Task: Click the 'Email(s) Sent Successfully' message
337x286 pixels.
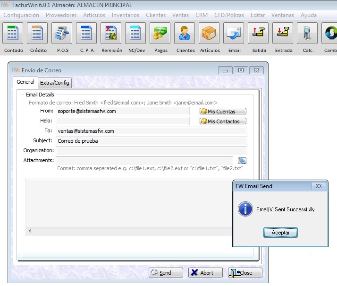Action: pyautogui.click(x=286, y=209)
